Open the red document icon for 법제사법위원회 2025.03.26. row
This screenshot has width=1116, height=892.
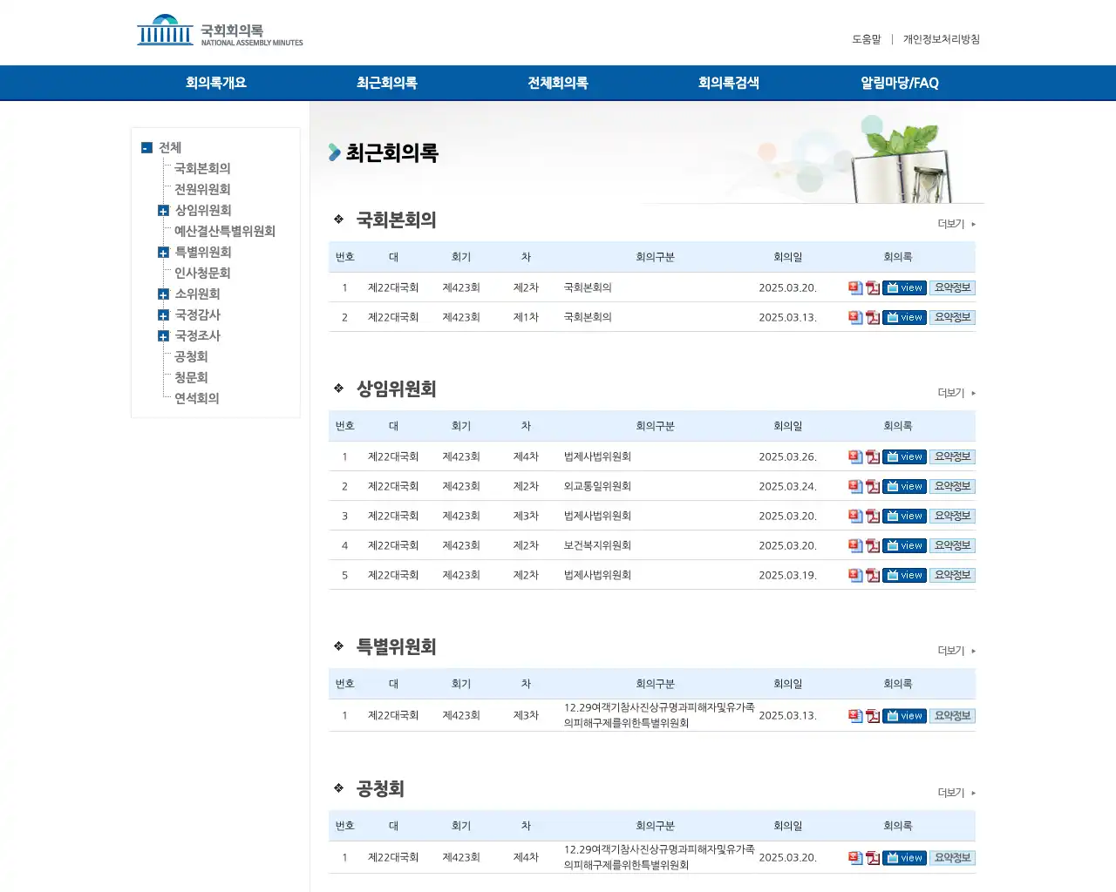[855, 456]
